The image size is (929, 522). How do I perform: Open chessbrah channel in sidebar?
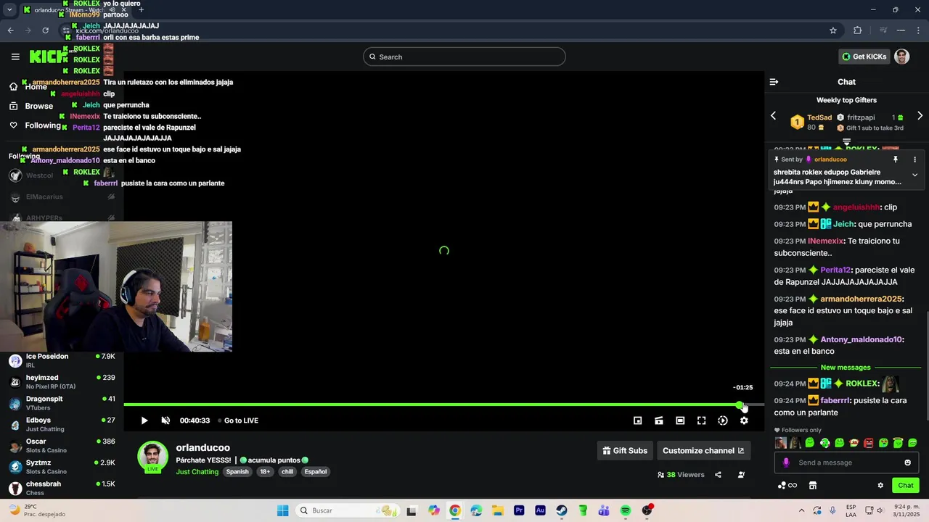point(62,488)
